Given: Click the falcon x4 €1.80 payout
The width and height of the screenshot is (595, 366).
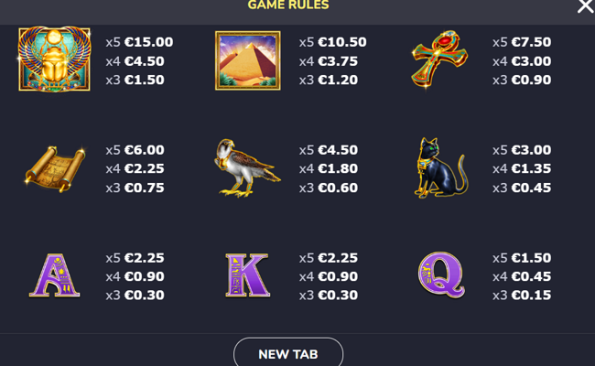Looking at the screenshot, I should [x=329, y=168].
